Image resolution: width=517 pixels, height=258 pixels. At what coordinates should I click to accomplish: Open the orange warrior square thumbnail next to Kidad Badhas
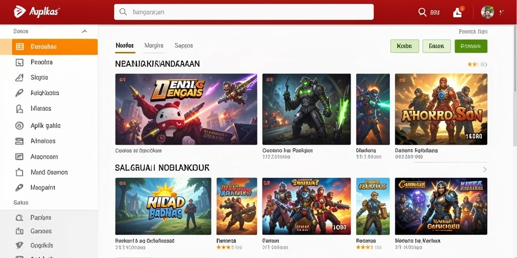(x=237, y=206)
